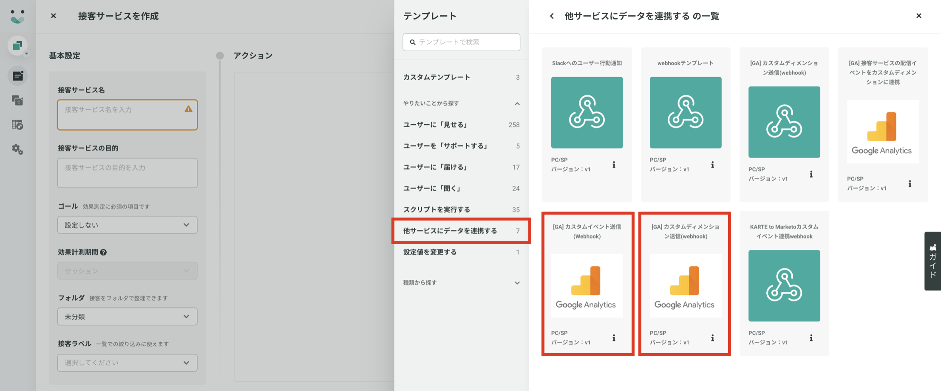
Task: Click the テンプレートで検索 search box
Action: click(x=462, y=42)
